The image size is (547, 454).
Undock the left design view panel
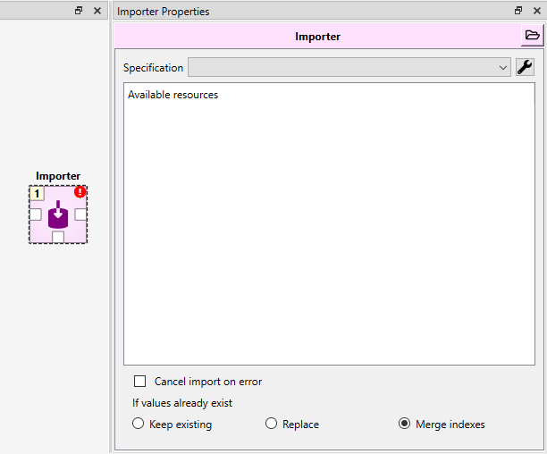(x=79, y=11)
